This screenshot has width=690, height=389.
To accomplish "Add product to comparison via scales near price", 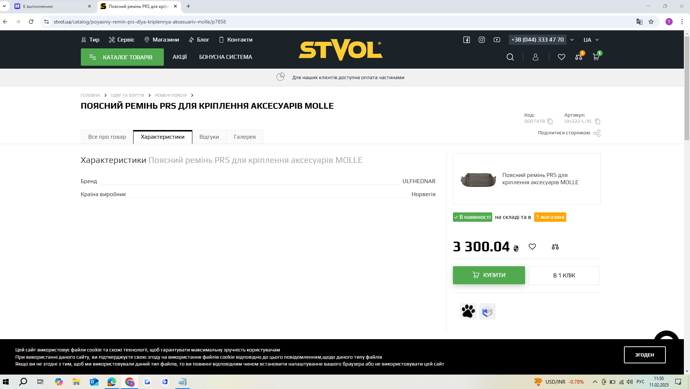I will pyautogui.click(x=555, y=247).
